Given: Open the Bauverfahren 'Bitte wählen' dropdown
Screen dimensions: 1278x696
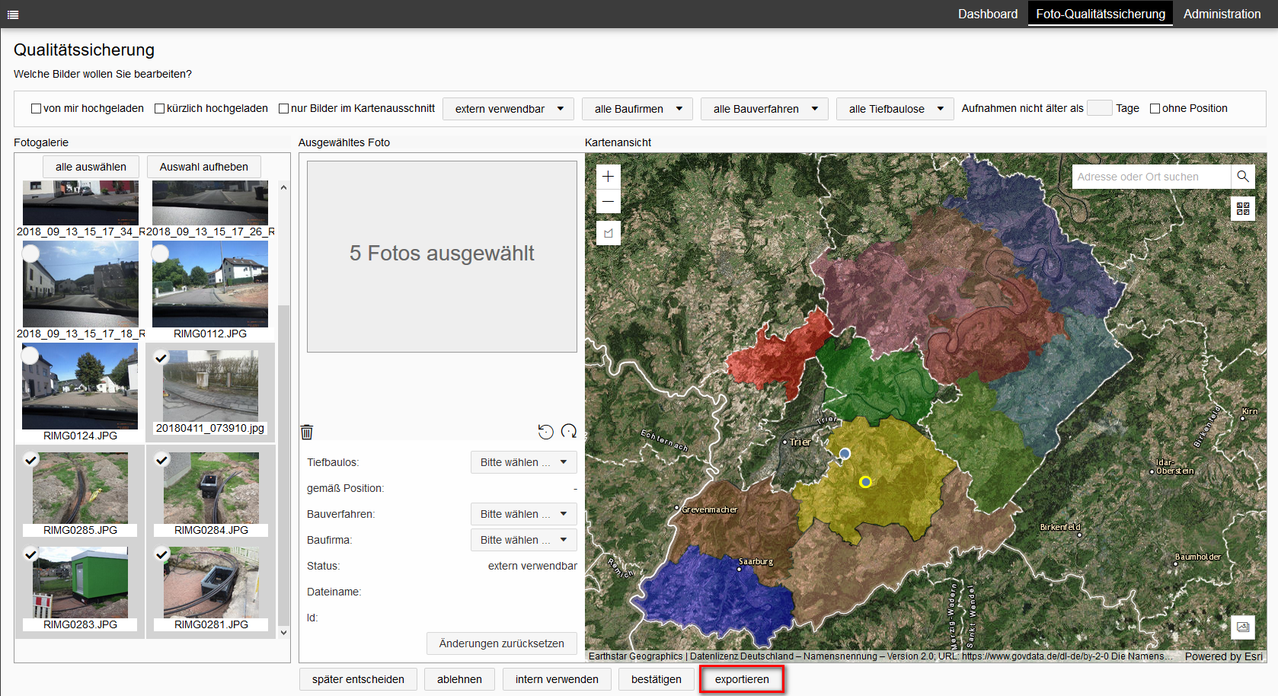Looking at the screenshot, I should coord(524,514).
